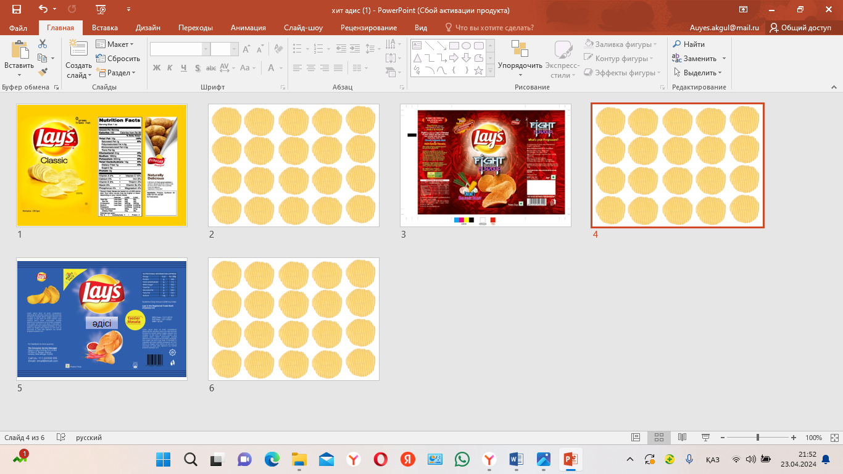Pick the five-point star shape

478,70
